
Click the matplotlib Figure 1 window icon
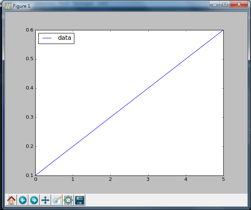click(x=8, y=6)
